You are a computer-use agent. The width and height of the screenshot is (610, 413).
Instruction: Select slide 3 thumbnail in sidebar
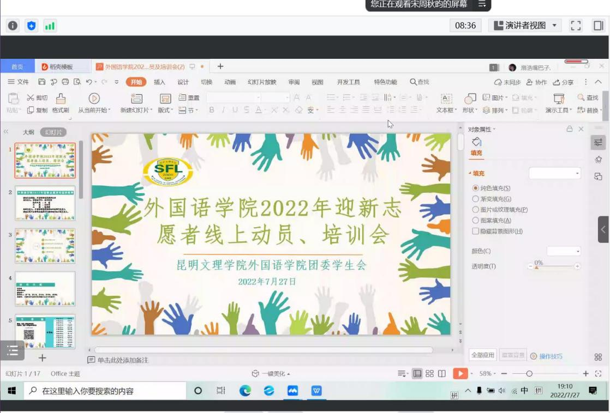(46, 245)
